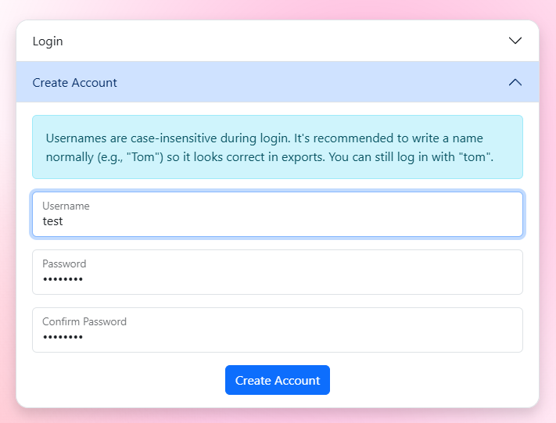Image resolution: width=556 pixels, height=423 pixels.
Task: Expand the Login section chevron
Action: pos(515,41)
